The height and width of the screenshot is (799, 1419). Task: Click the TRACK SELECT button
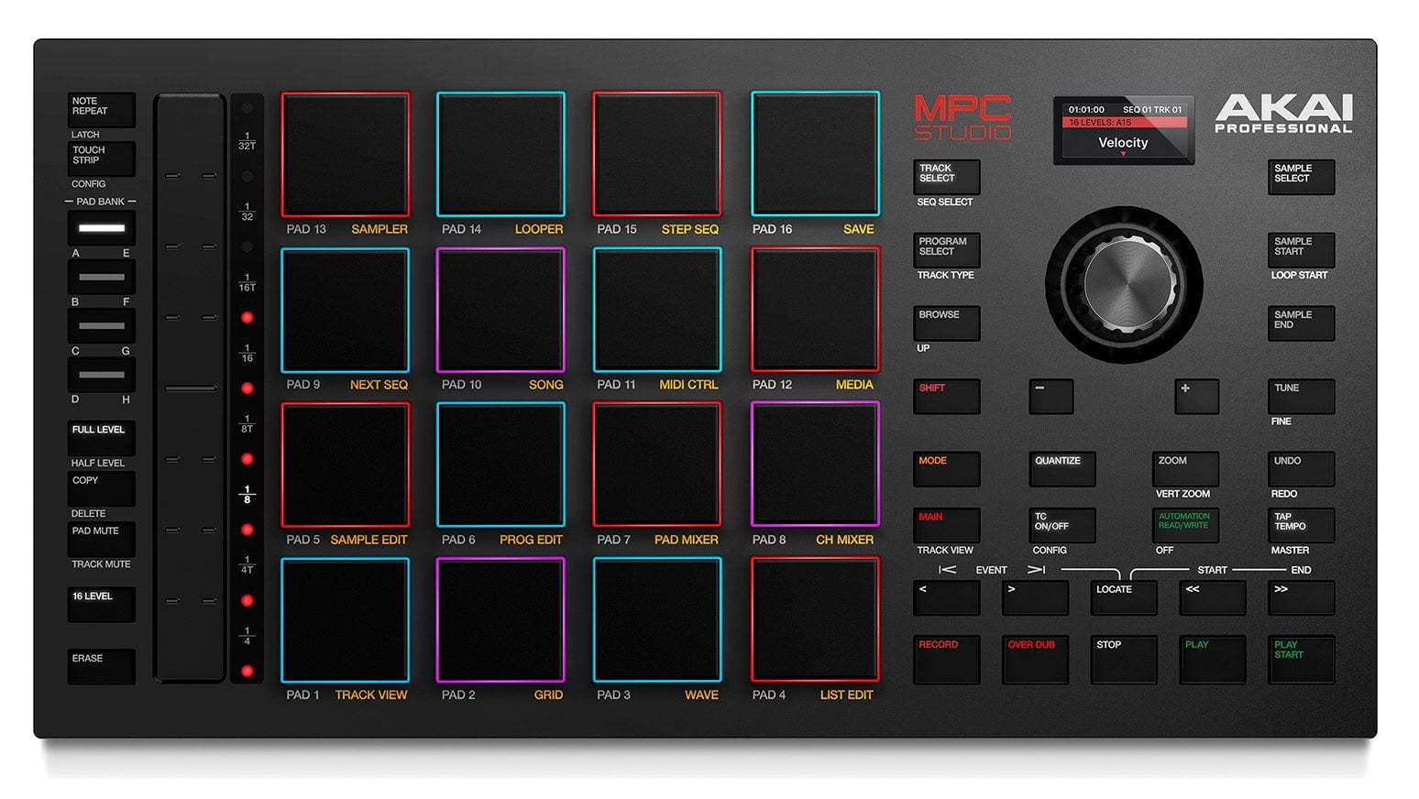pos(947,177)
